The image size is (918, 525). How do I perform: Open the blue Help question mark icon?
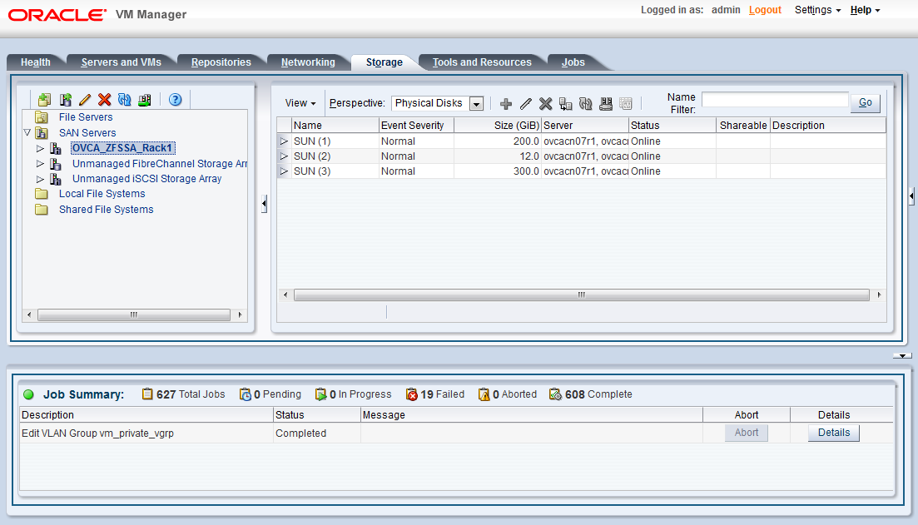175,100
